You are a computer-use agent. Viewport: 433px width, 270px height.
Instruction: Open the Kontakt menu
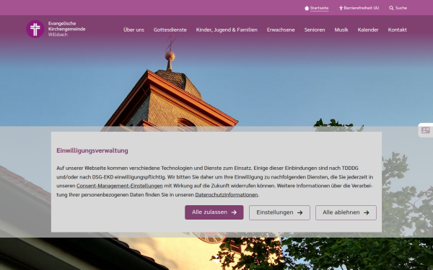397,30
